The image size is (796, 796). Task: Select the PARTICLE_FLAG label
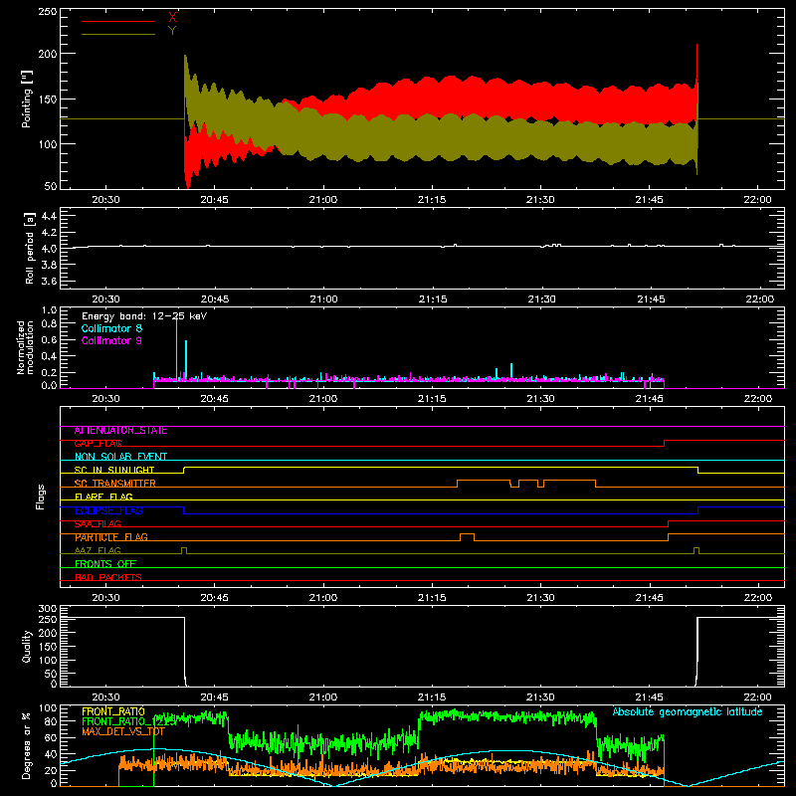(x=111, y=537)
